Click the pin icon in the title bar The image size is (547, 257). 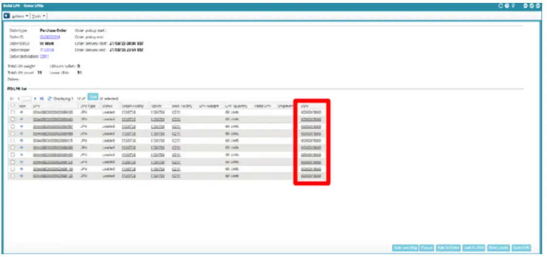point(513,5)
